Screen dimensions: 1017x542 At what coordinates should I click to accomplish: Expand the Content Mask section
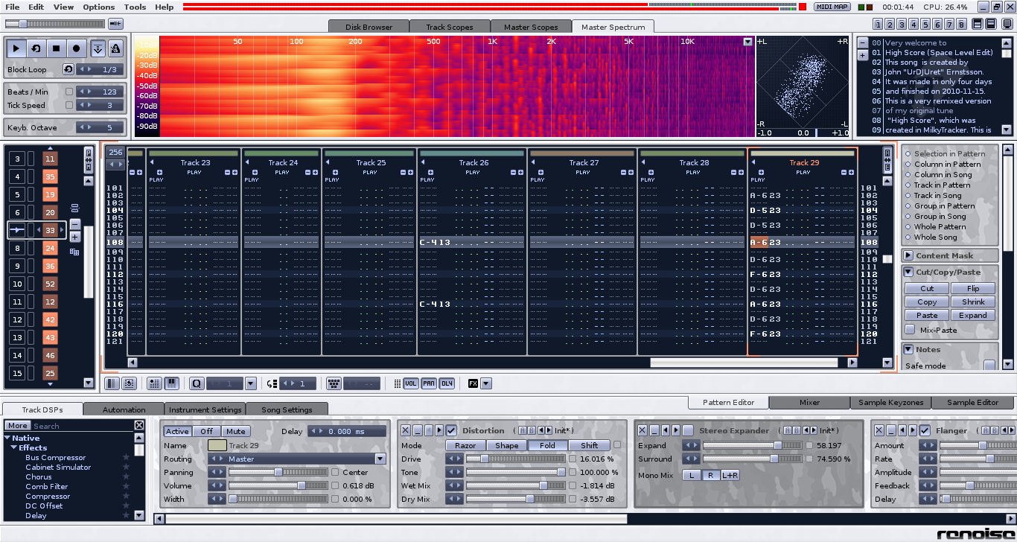908,256
